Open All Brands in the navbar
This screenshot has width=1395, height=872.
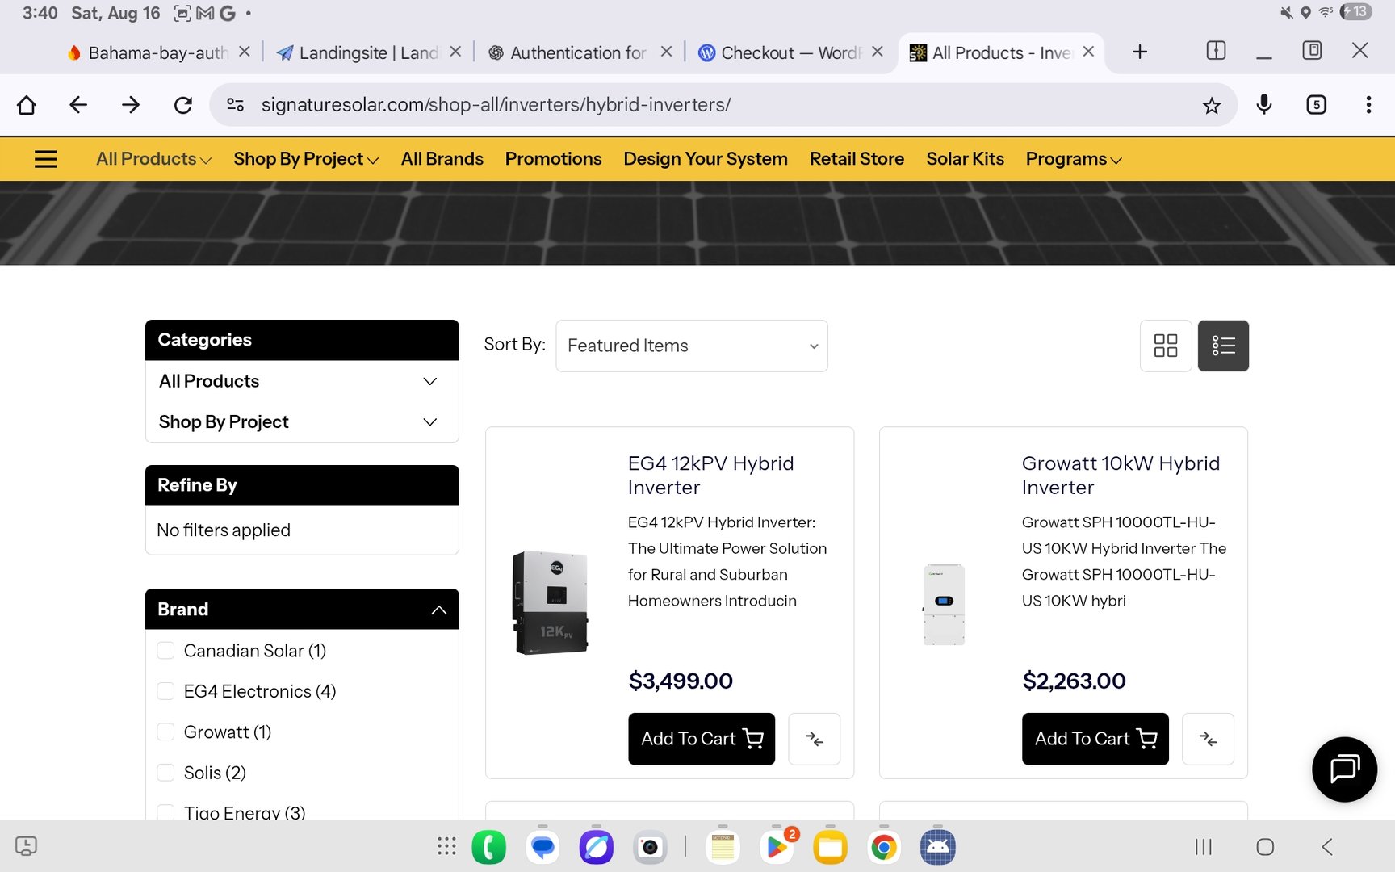(x=442, y=159)
